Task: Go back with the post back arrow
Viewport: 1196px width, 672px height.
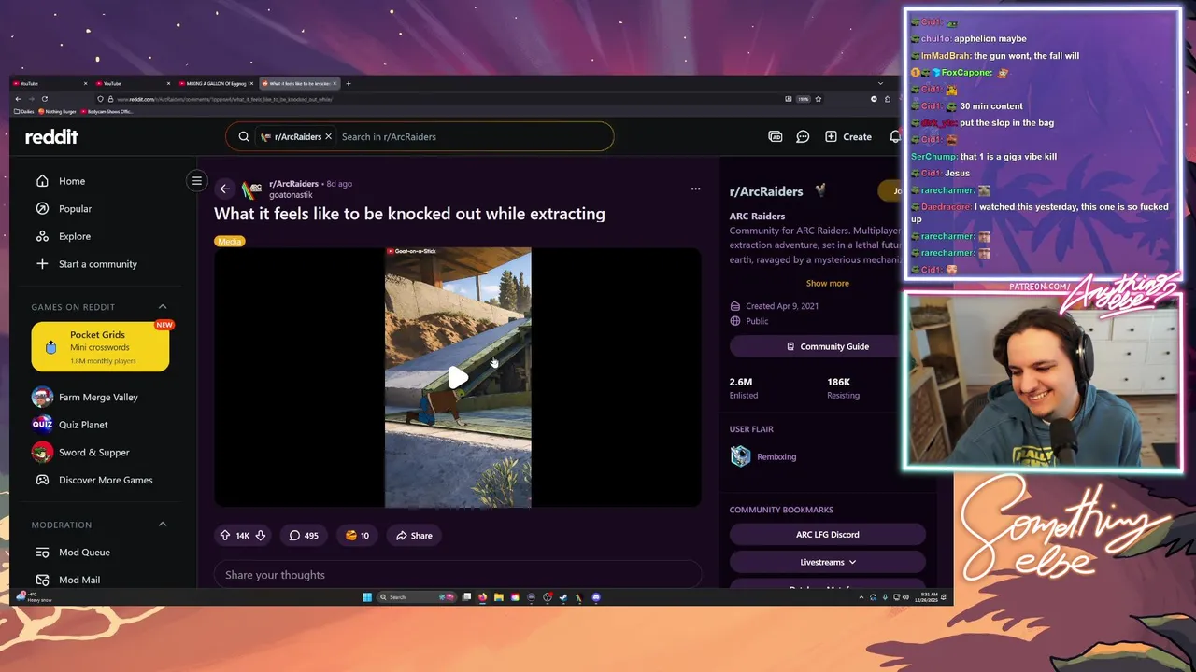Action: pyautogui.click(x=224, y=189)
